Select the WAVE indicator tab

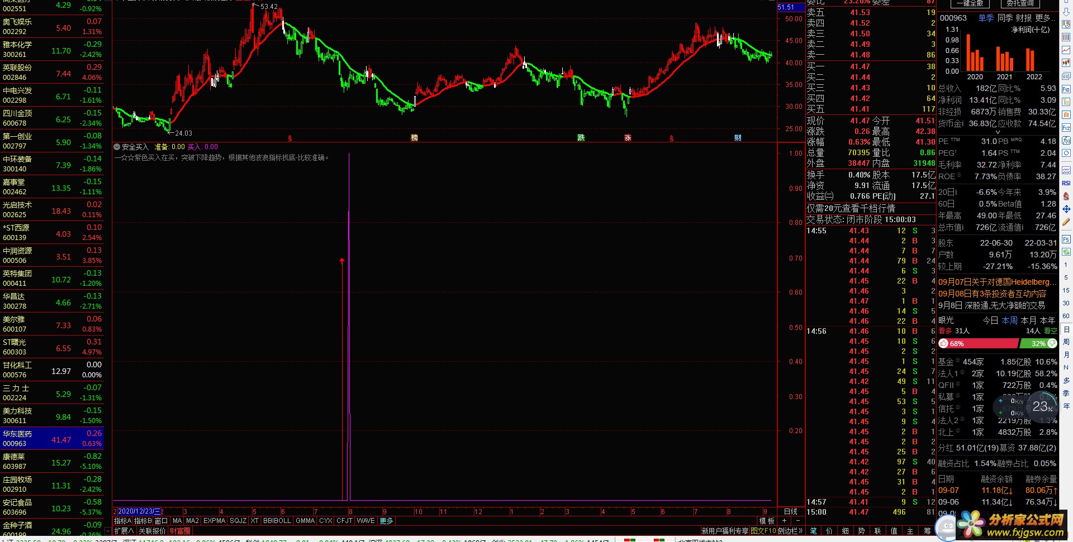coord(365,521)
